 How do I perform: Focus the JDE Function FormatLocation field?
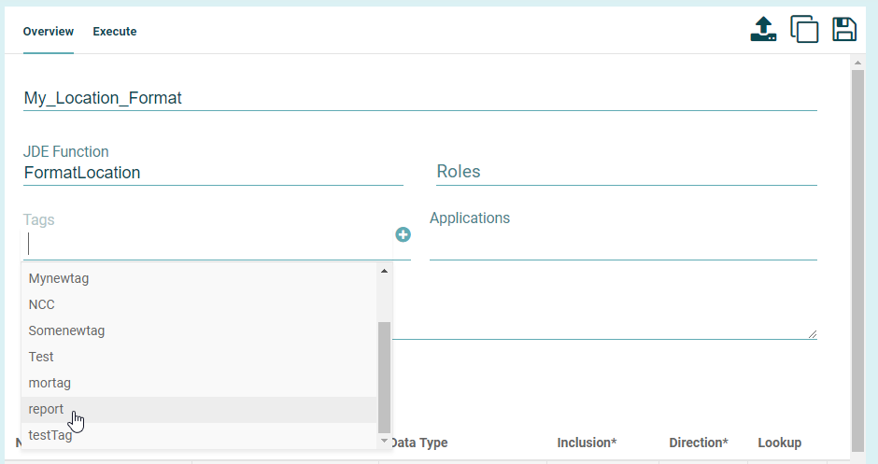[213, 173]
